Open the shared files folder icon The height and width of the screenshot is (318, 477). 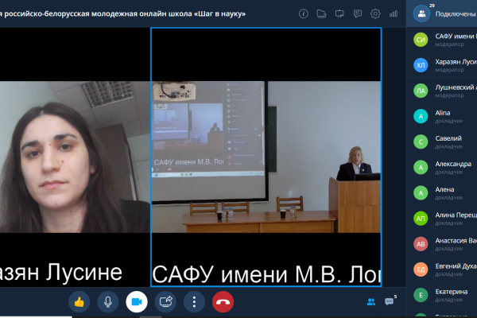coord(321,14)
